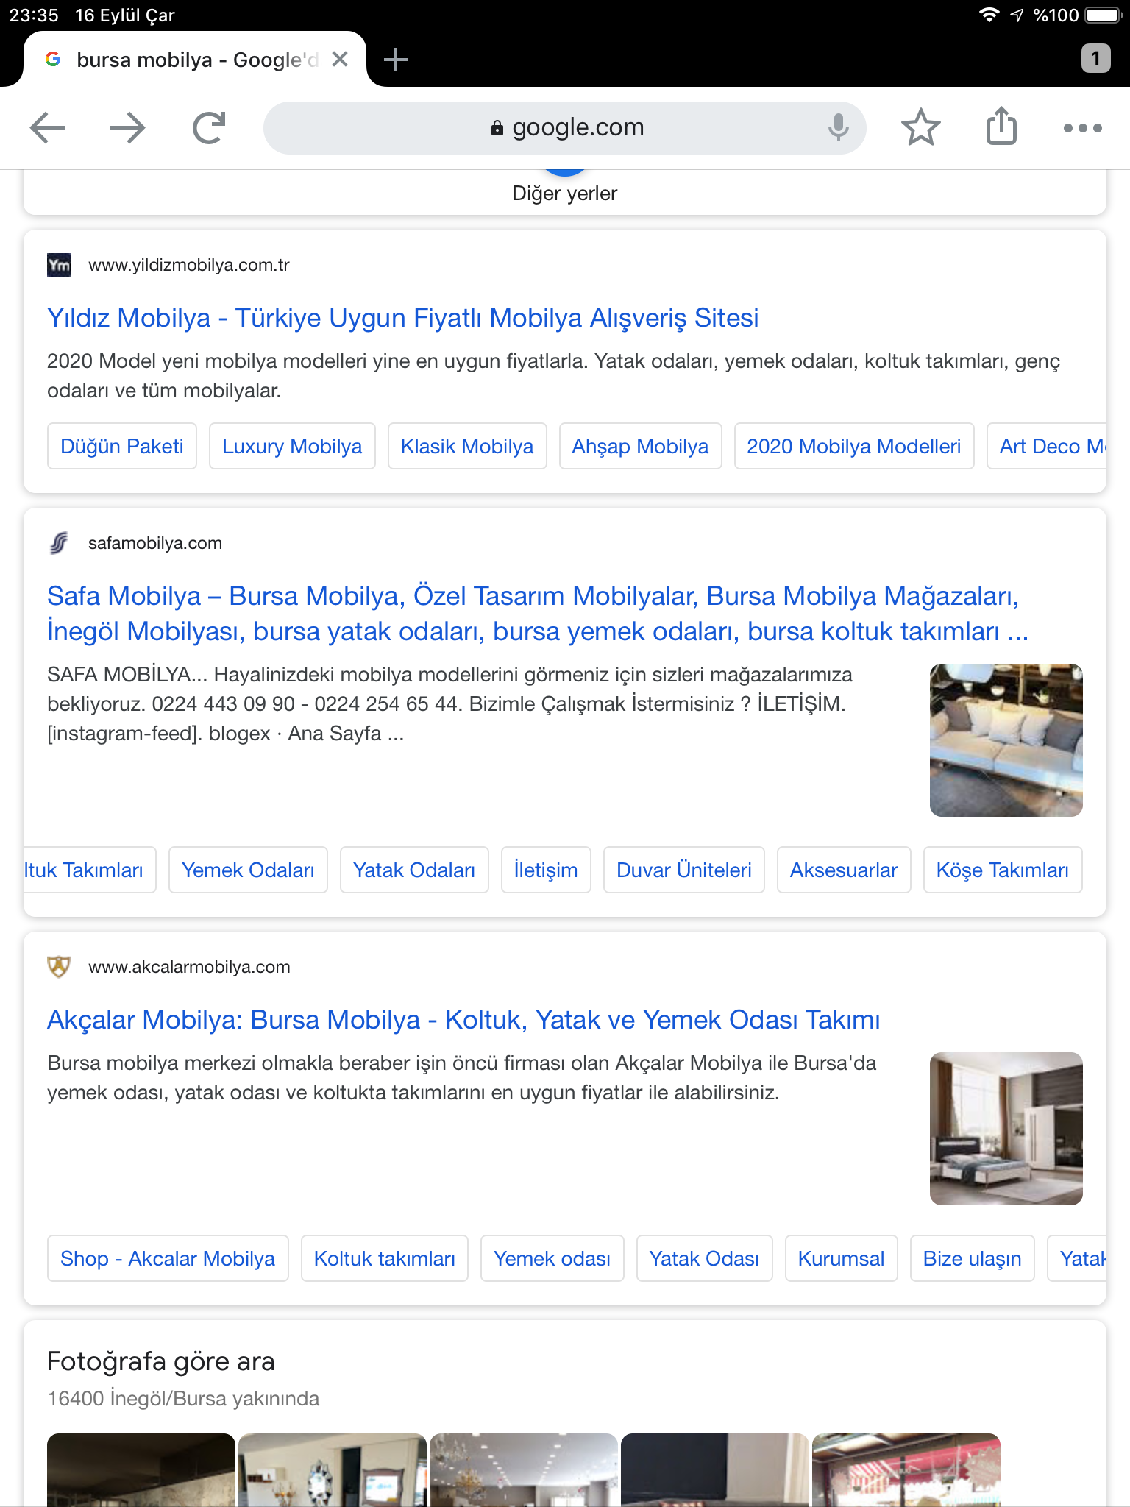Tap the Art Deco chip
Screen dimensions: 1130x1507
tap(1047, 446)
